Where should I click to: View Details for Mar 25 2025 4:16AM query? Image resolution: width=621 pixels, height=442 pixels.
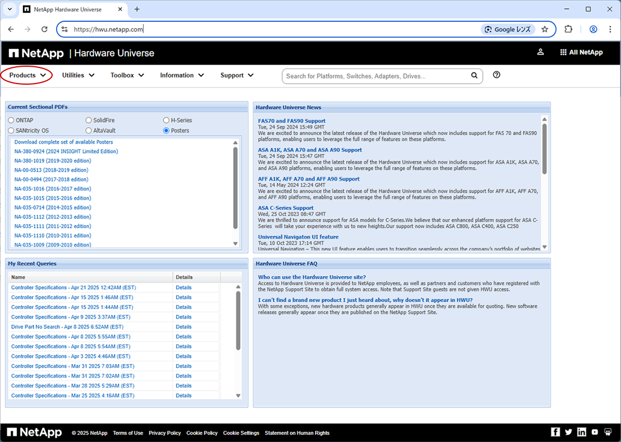click(x=183, y=395)
